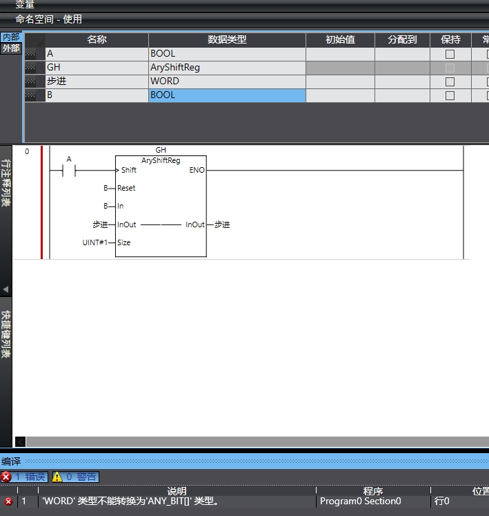Select the table corner icon left of 名称

point(34,40)
